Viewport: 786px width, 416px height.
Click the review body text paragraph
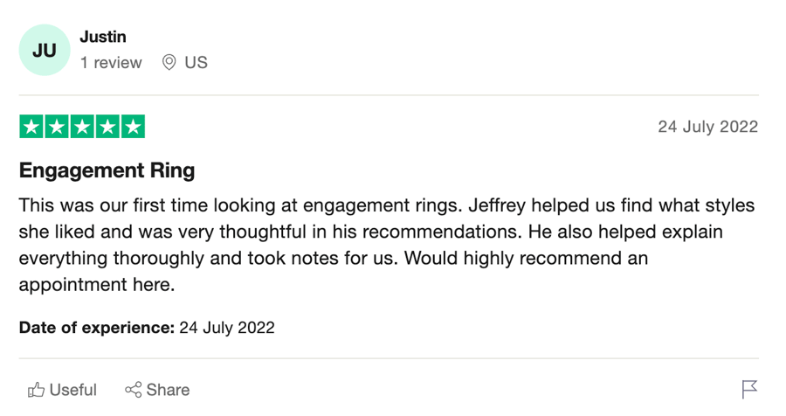pyautogui.click(x=387, y=245)
